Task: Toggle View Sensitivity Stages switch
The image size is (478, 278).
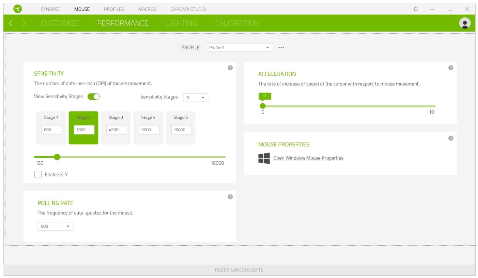Action: tap(93, 97)
